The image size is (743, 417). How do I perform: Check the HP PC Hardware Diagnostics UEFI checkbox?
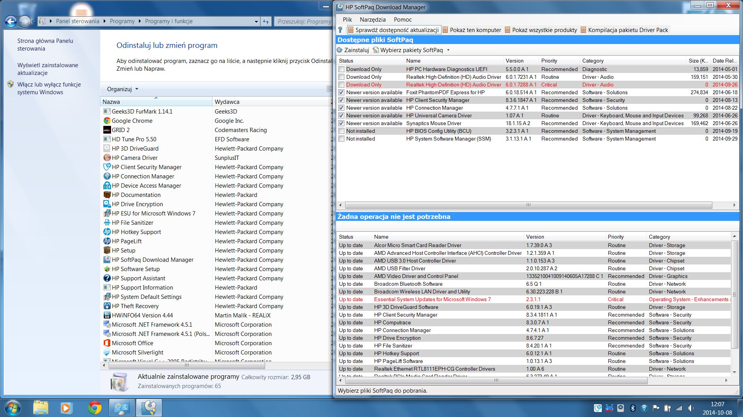tap(341, 69)
